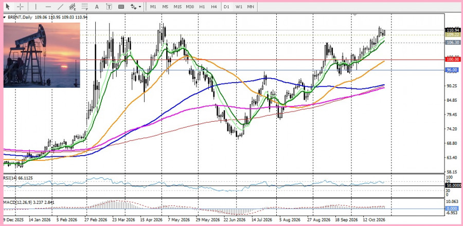Screen dimensions: 463x226
Task: Click the 106.30 price level label
Action: pos(453,43)
